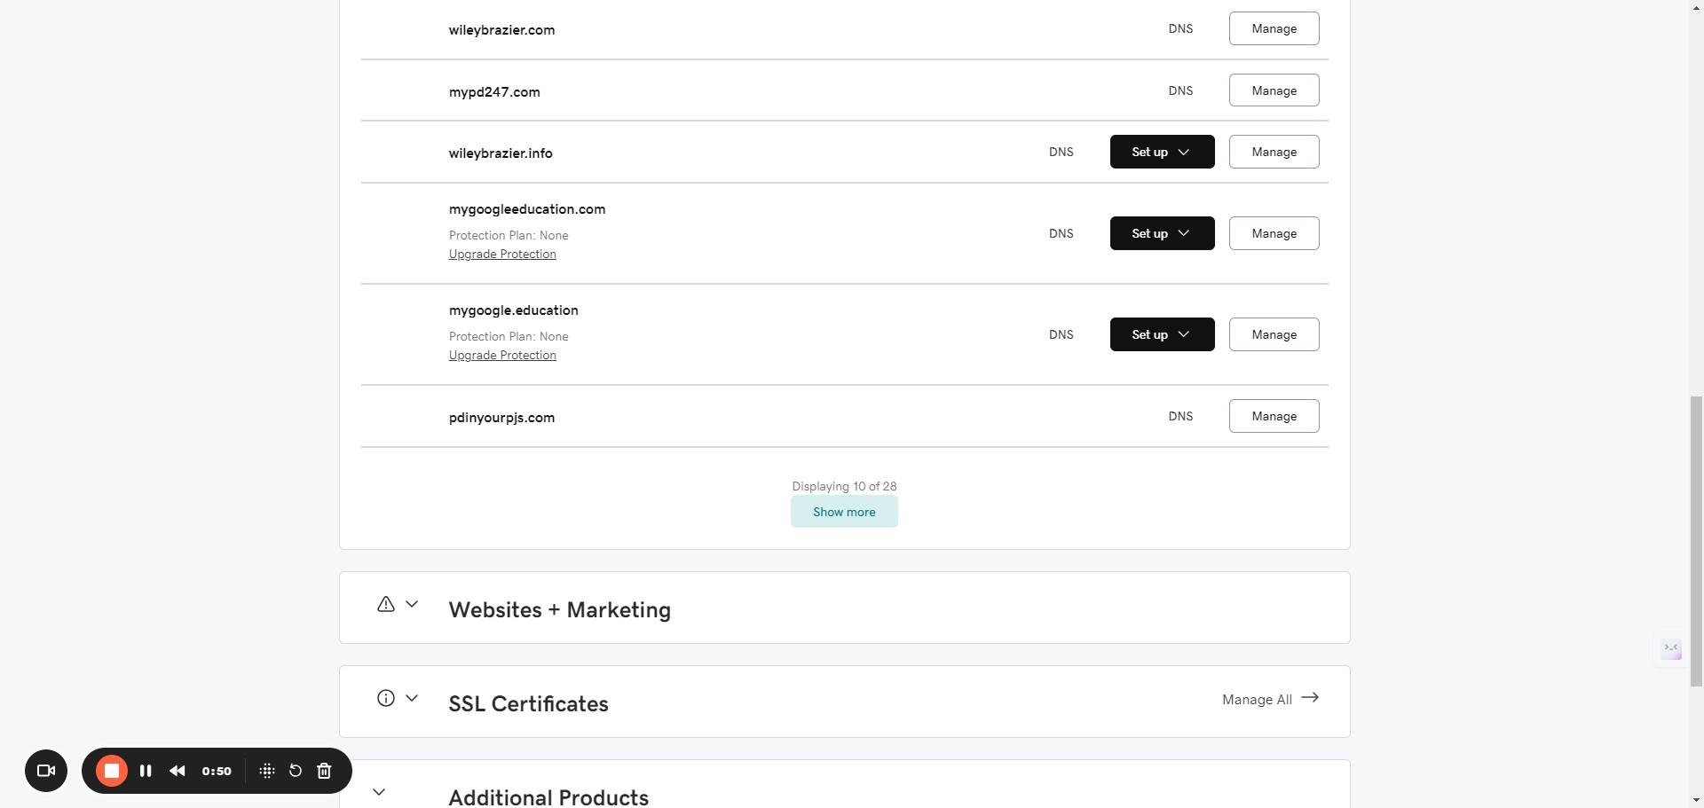
Task: Open Set up dropdown for mygoogle.education
Action: (x=1162, y=334)
